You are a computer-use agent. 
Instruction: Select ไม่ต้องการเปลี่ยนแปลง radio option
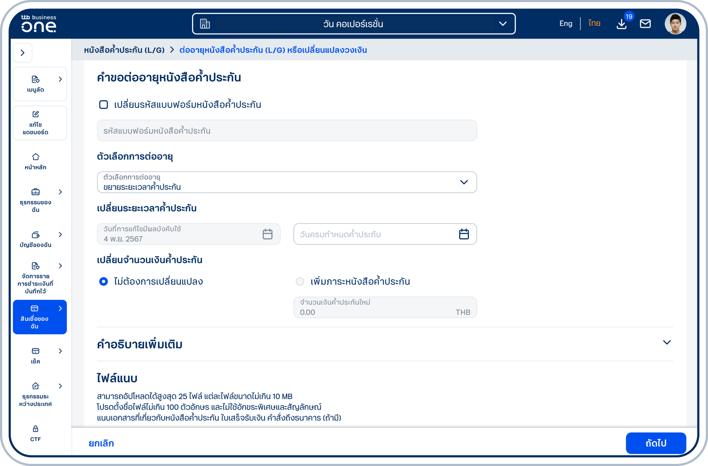[103, 282]
